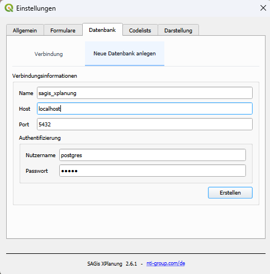
Task: Close the Einstellungen dialog
Action: pos(263,8)
